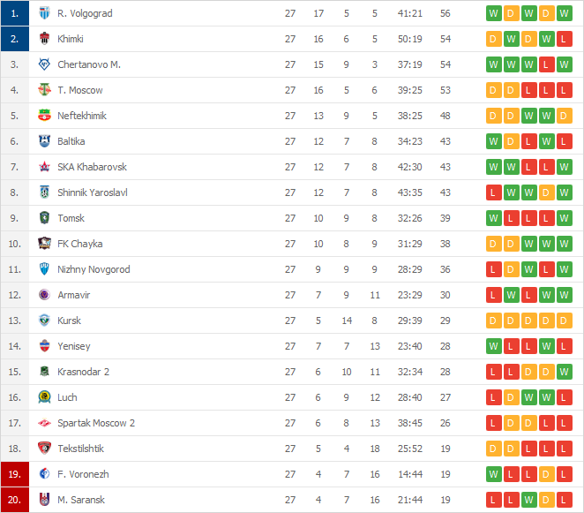This screenshot has height=513, width=584.
Task: Click the Khimki club logo
Action: tap(44, 39)
